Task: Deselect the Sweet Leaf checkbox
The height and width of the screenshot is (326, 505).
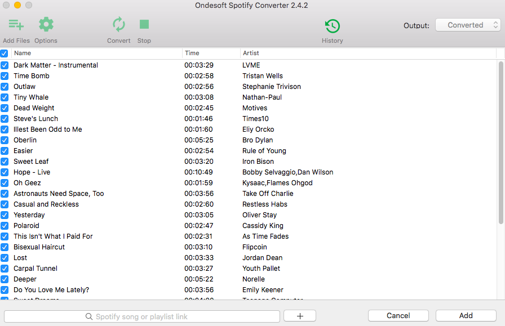Action: pyautogui.click(x=5, y=162)
